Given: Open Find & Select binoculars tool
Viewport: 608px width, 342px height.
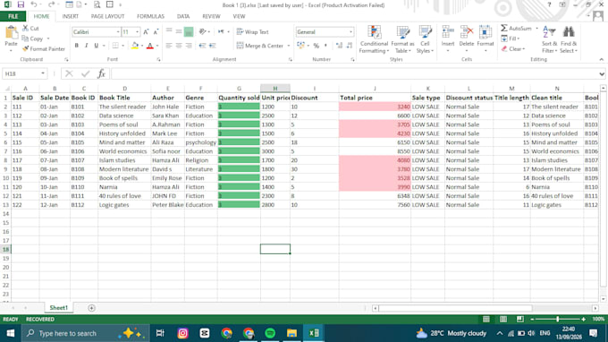Looking at the screenshot, I should point(569,39).
